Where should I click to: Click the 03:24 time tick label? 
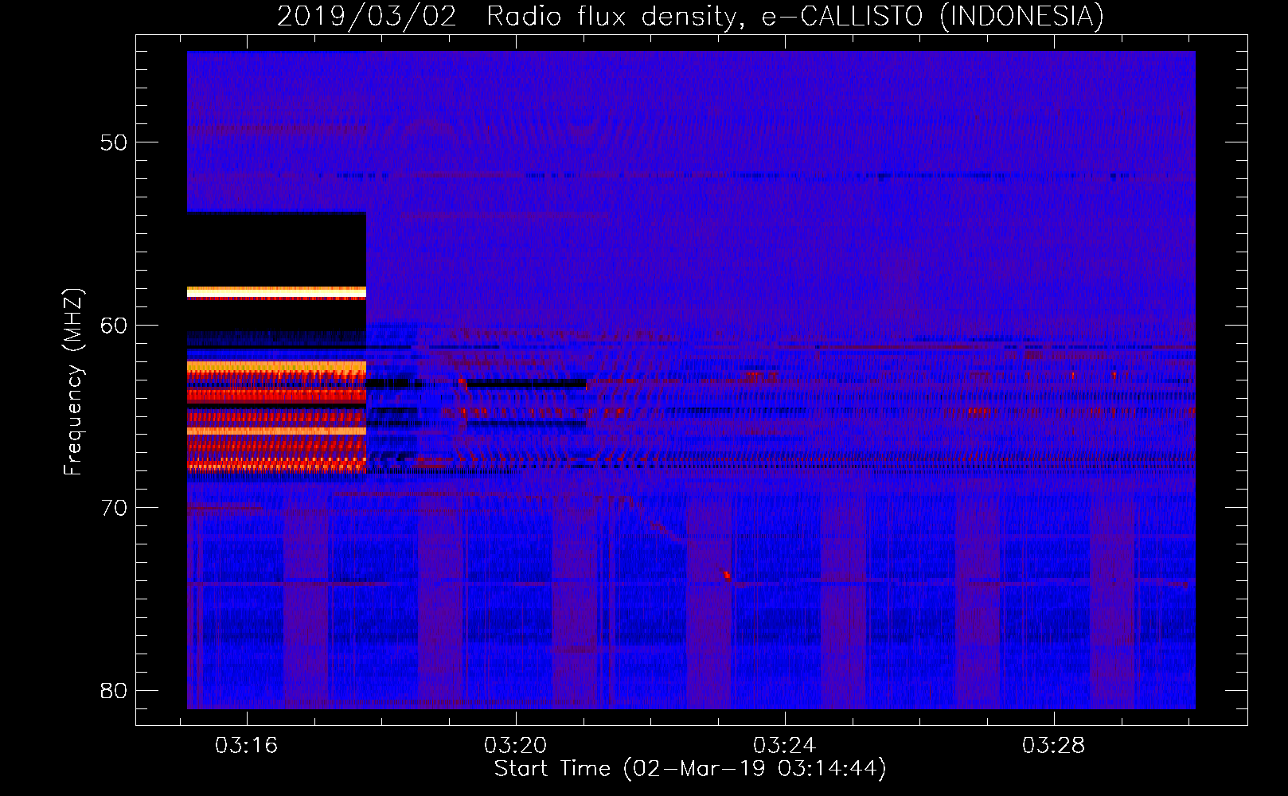[784, 746]
